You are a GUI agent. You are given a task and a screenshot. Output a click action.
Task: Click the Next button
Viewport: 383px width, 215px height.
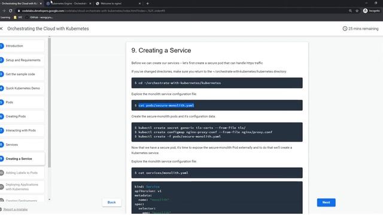326,202
